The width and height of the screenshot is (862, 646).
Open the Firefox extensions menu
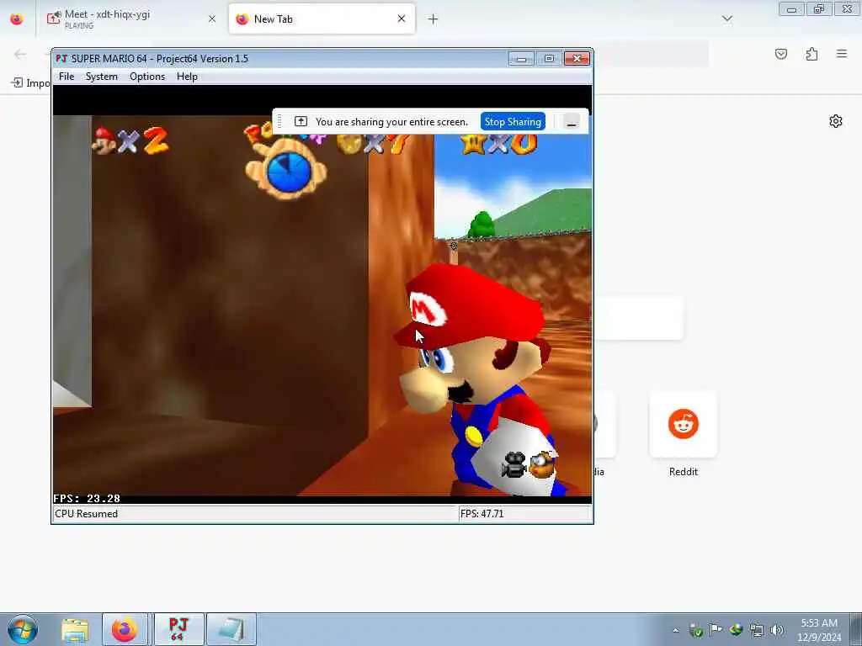click(811, 54)
